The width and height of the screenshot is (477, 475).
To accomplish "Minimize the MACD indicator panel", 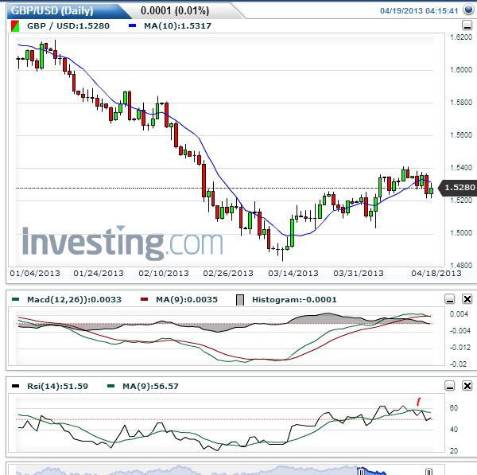I will 450,299.
